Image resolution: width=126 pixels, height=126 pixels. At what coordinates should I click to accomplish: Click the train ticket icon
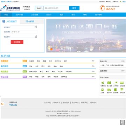tap(103, 90)
